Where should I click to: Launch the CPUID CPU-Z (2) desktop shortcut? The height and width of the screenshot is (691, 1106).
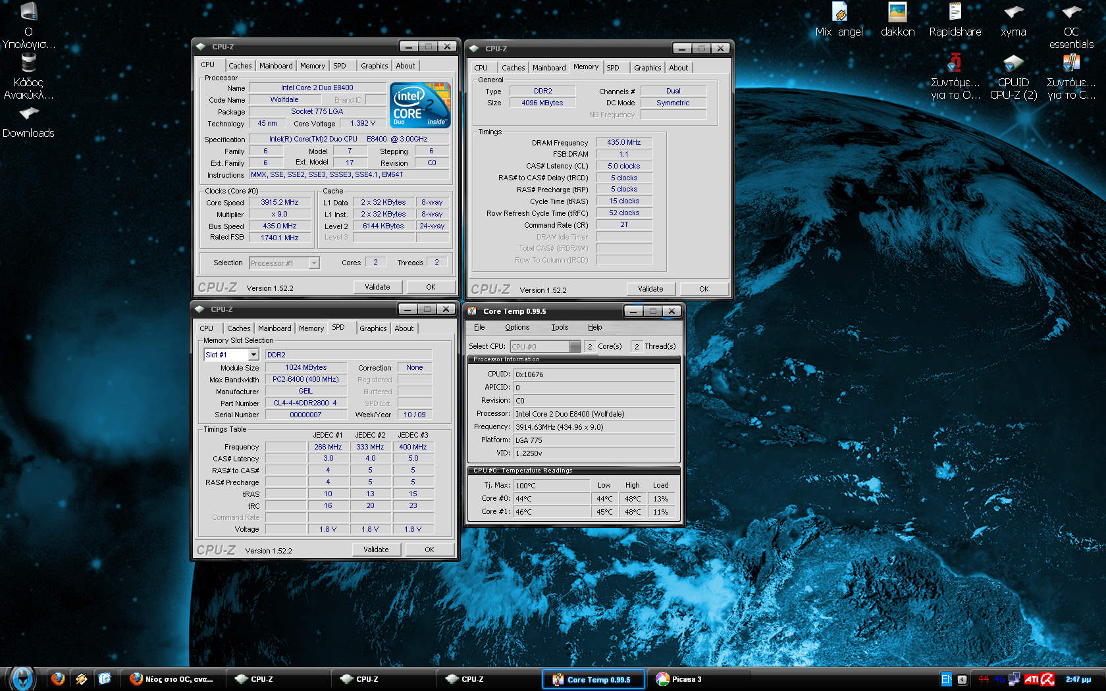tap(1013, 76)
